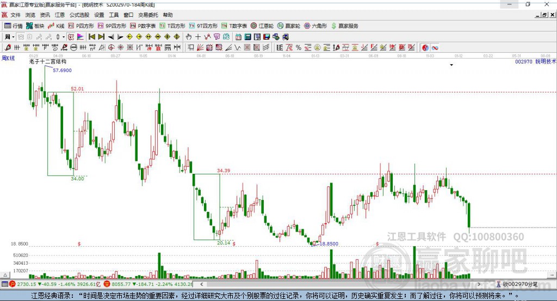Select the rectangle box drawing tool

(190, 48)
